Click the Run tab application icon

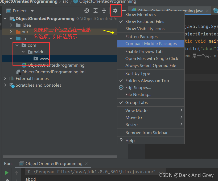21,163
